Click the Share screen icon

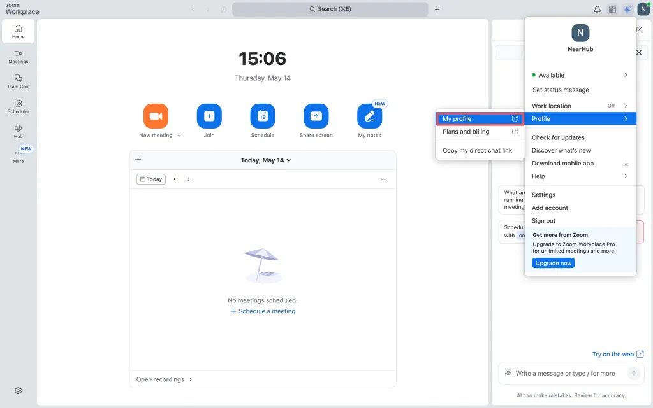(x=316, y=116)
